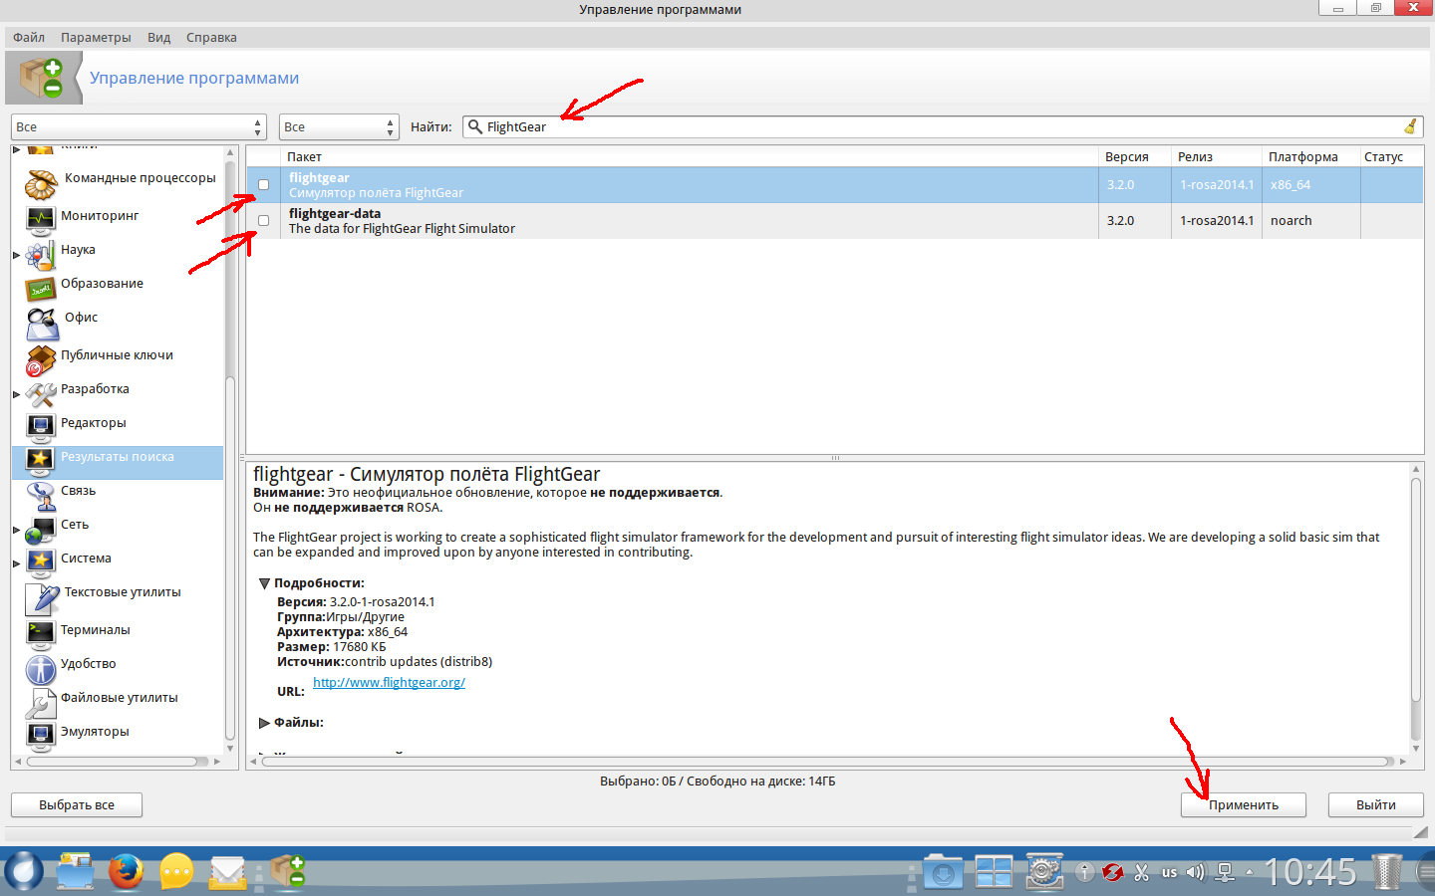Select the Редакторы category
Viewport: 1435px width, 896px height.
pyautogui.click(x=93, y=423)
